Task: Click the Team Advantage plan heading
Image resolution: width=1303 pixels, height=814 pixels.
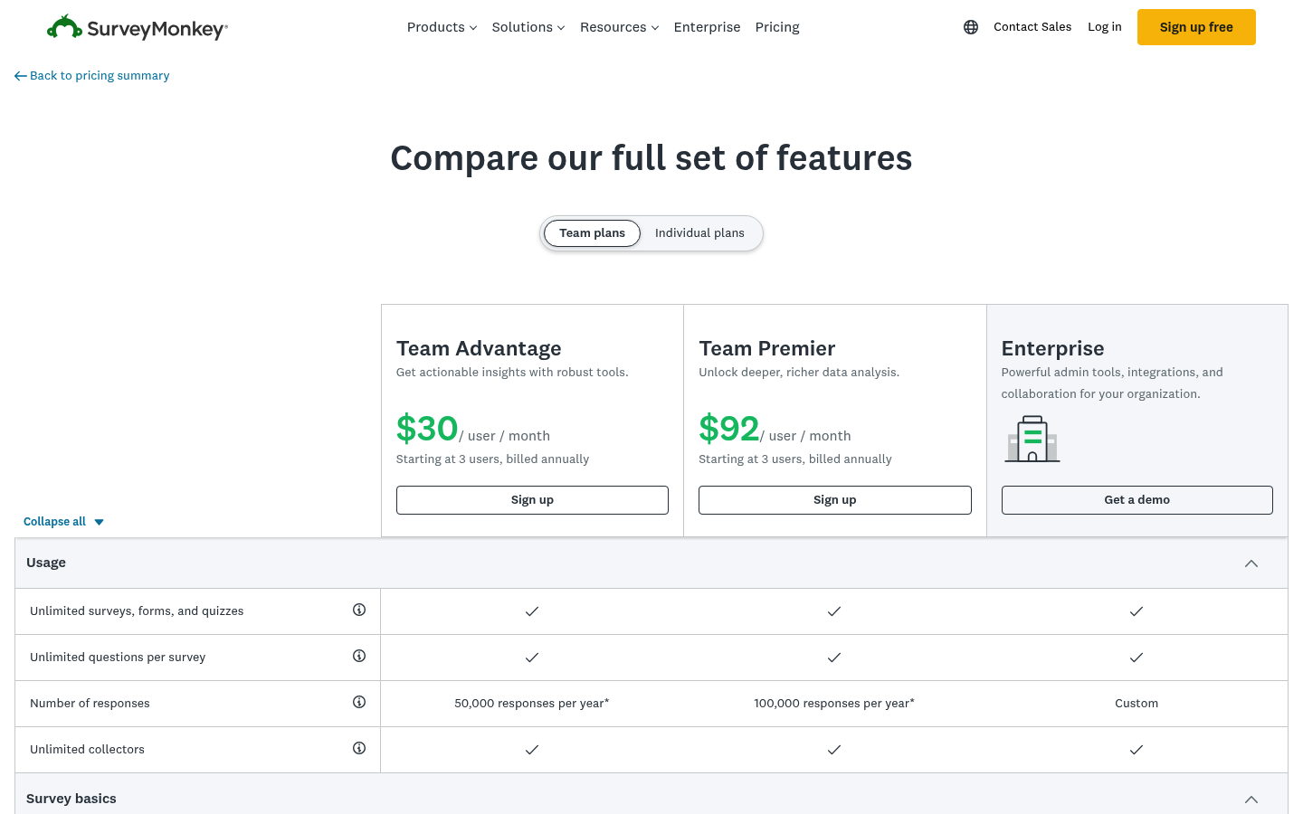Action: tap(479, 348)
